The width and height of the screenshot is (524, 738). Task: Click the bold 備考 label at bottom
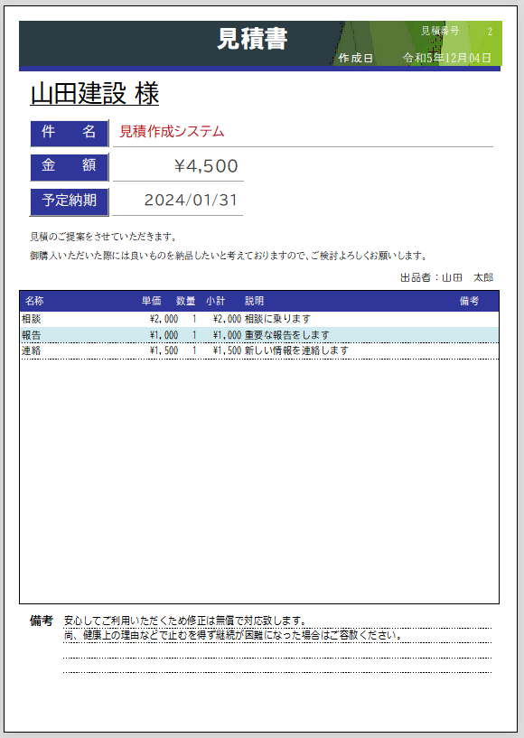point(41,621)
